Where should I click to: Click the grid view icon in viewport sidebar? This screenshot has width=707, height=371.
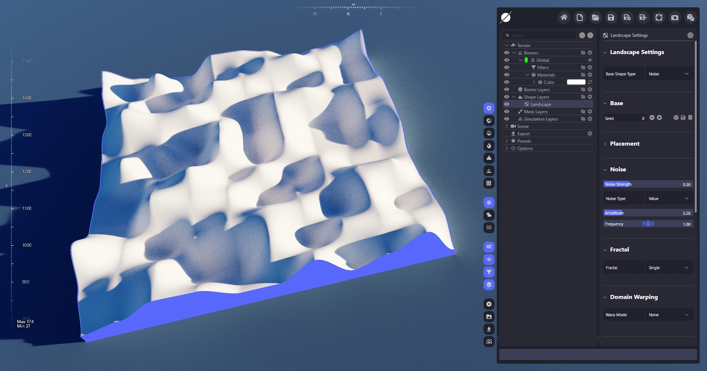489,183
